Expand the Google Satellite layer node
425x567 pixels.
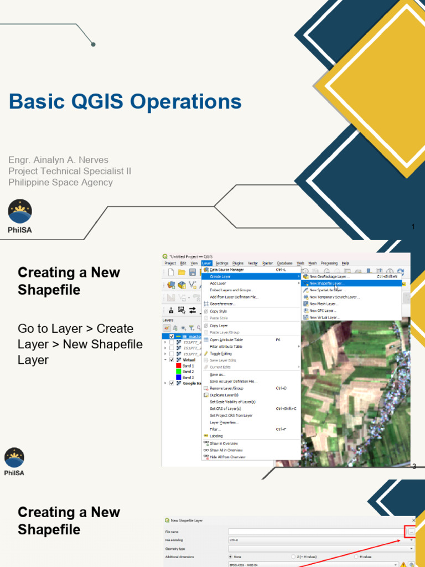pos(165,383)
